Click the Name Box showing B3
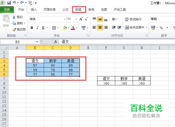 18,42
